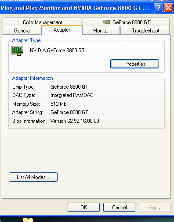Click the Chip Type value GeForce 8800 GT
This screenshot has height=222, width=174.
coord(69,87)
